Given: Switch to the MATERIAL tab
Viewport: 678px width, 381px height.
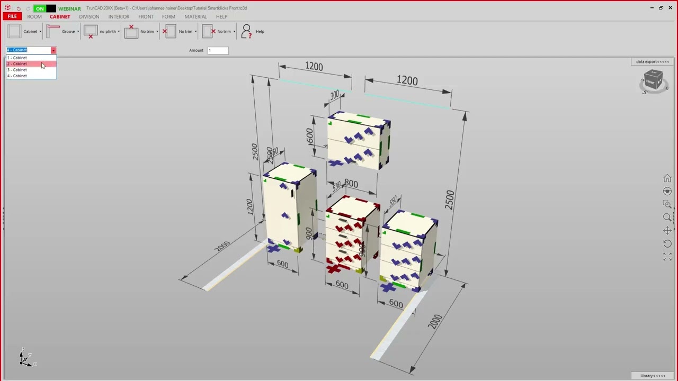Looking at the screenshot, I should [x=195, y=16].
